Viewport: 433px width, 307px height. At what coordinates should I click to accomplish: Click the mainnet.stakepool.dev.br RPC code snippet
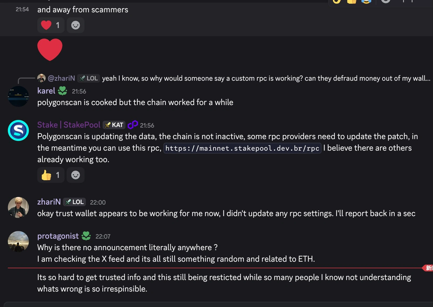[242, 148]
